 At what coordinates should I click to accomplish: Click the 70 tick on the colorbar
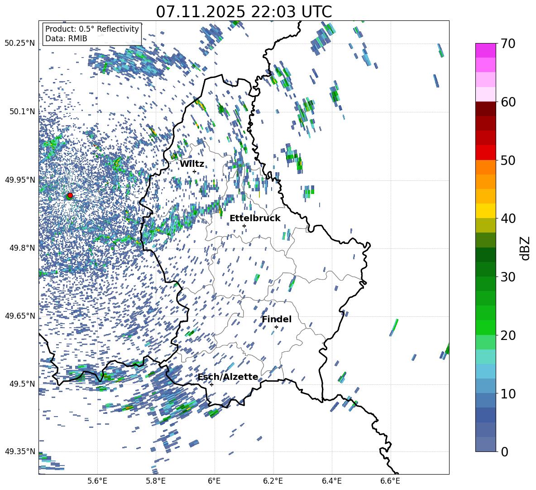[x=508, y=44]
